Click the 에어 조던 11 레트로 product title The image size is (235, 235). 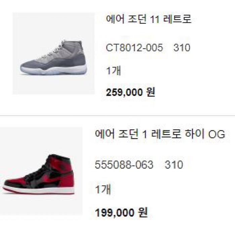click(x=148, y=19)
